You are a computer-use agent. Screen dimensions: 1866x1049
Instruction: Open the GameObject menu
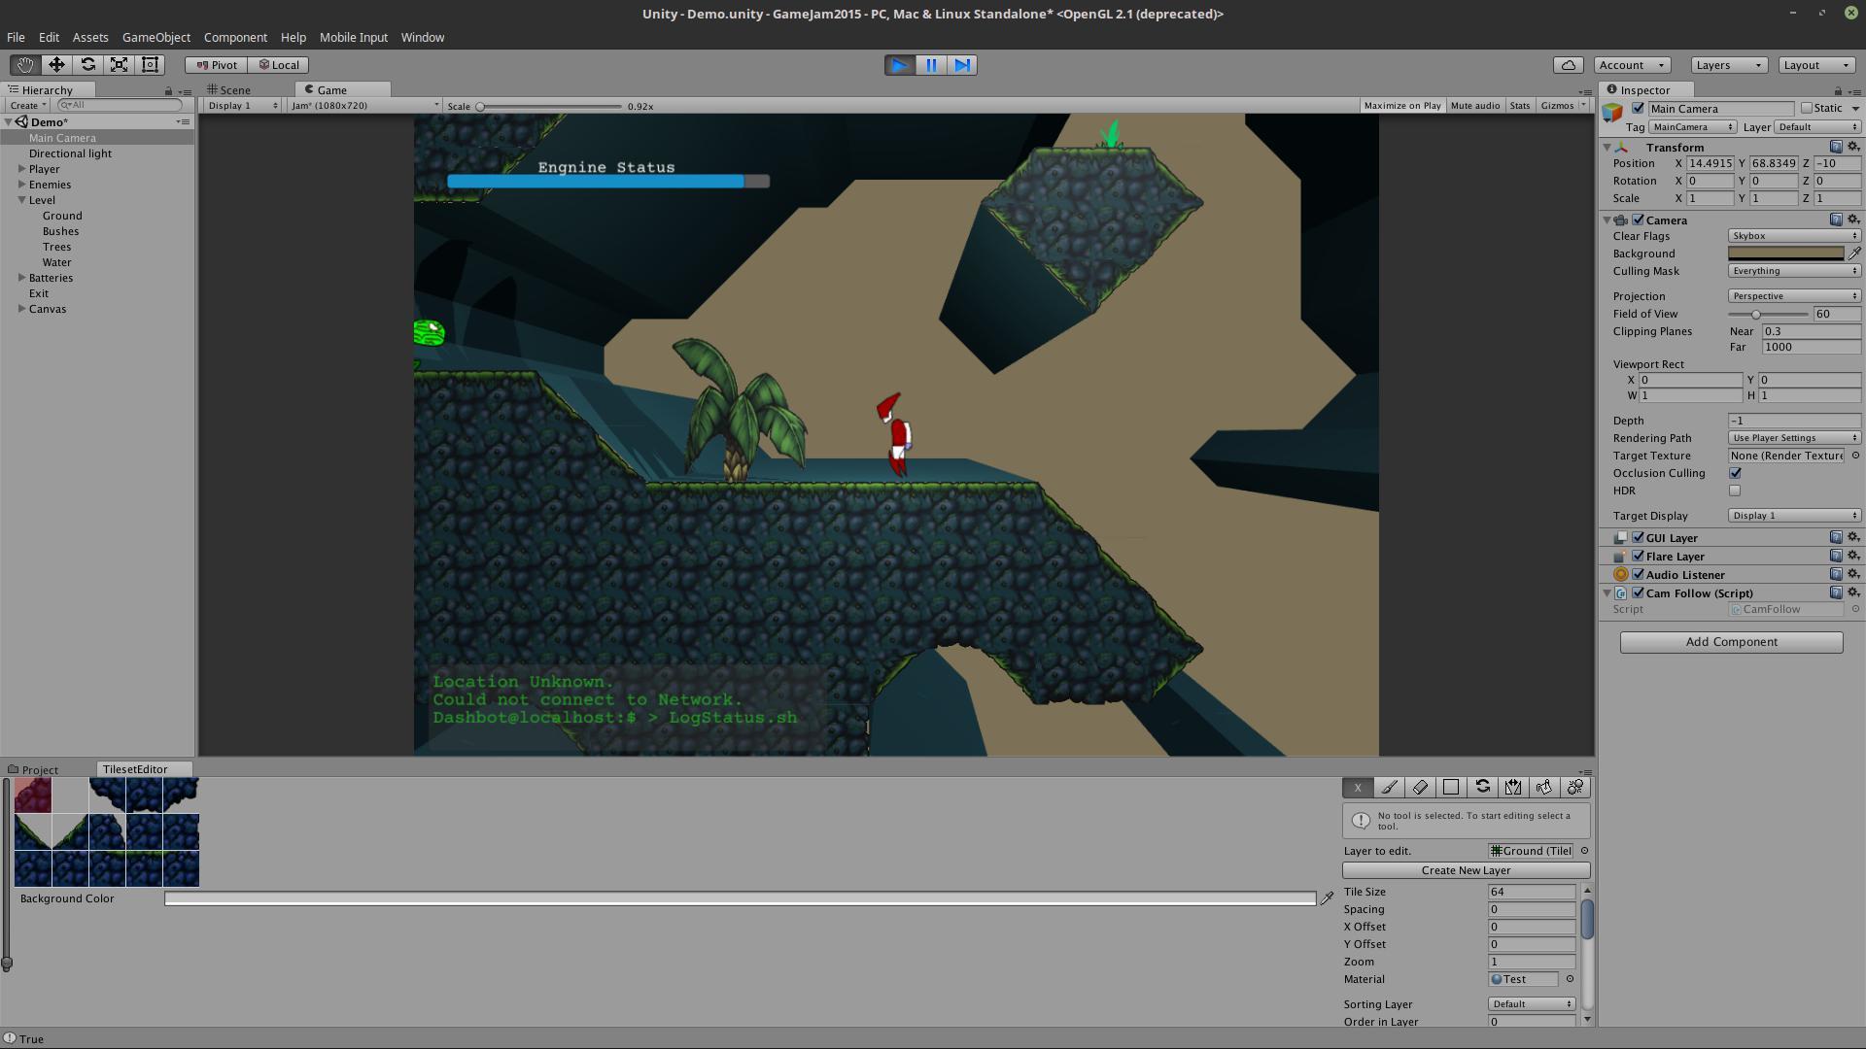[x=155, y=37]
